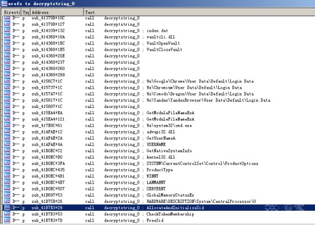Click the xref icon on the VaultOpenVault row

(x=7, y=43)
